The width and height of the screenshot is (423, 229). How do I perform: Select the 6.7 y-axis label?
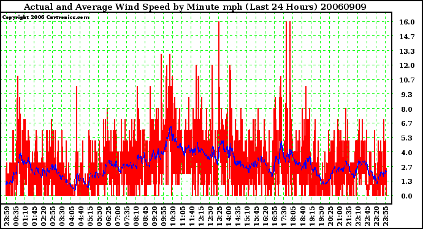(407, 123)
